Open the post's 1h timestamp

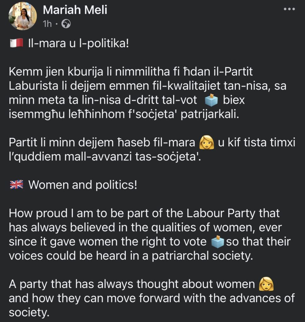click(x=47, y=24)
